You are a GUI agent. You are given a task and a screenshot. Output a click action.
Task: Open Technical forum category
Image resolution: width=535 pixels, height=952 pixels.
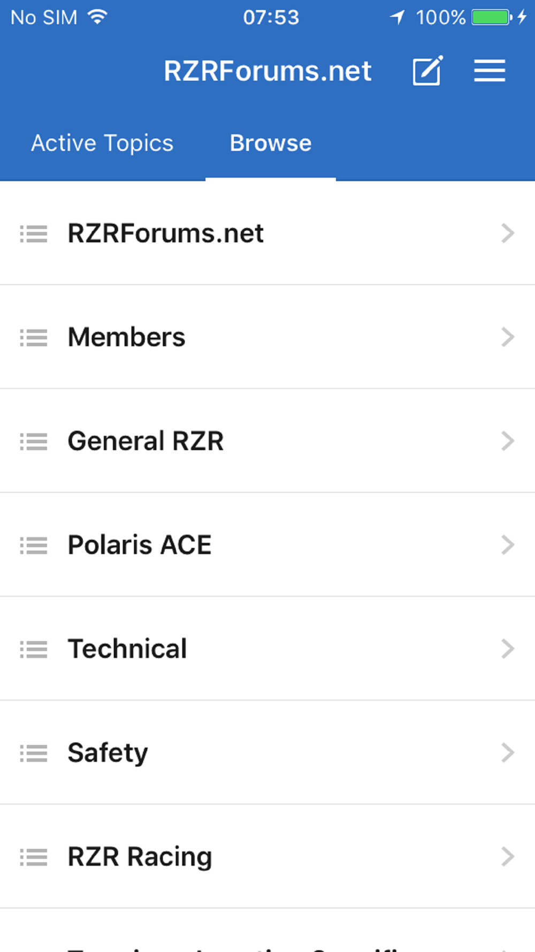coord(267,649)
